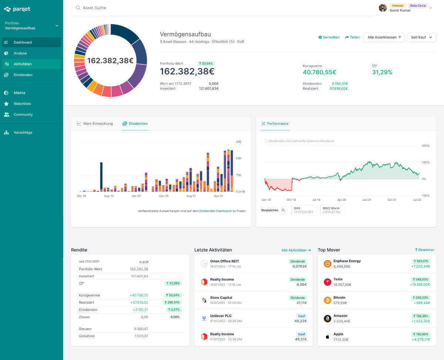This screenshot has width=444, height=360.
Task: Expand the user account menu chevron
Action: [430, 8]
